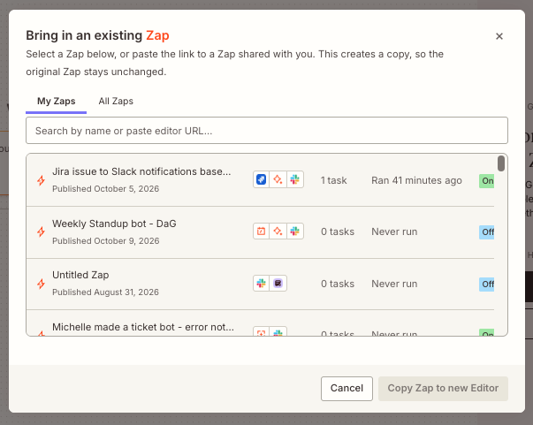Click the Zap list scrollbar thumb
The height and width of the screenshot is (425, 533).
click(501, 163)
